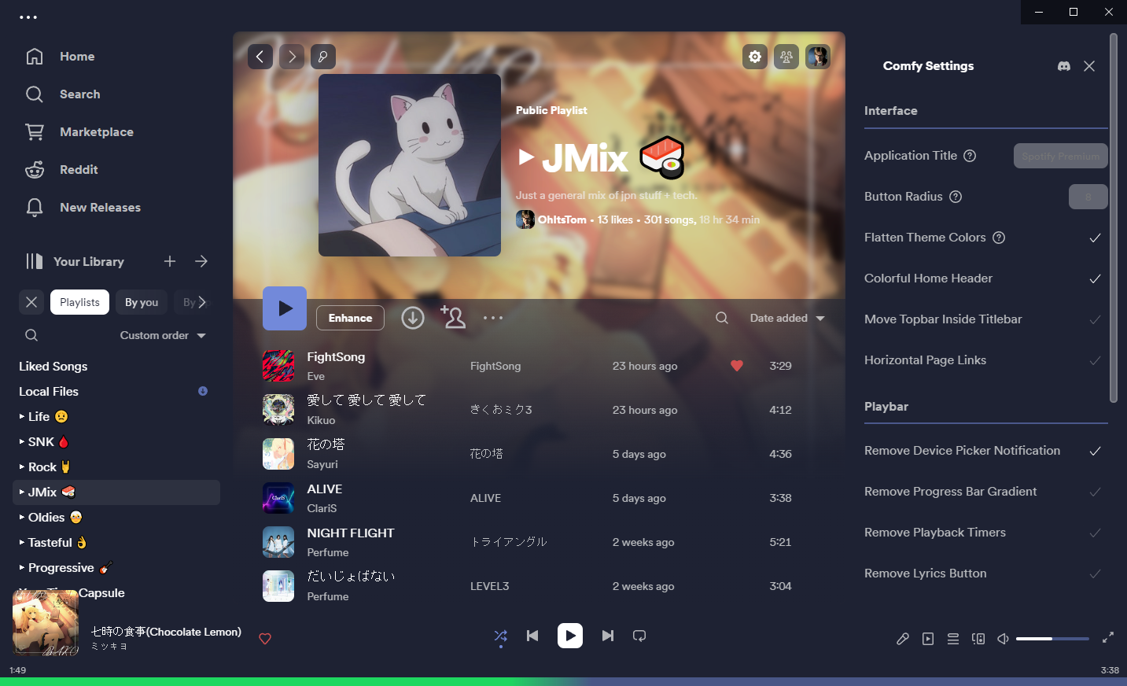Seek in the playback progress bar
The height and width of the screenshot is (686, 1127).
[563, 681]
